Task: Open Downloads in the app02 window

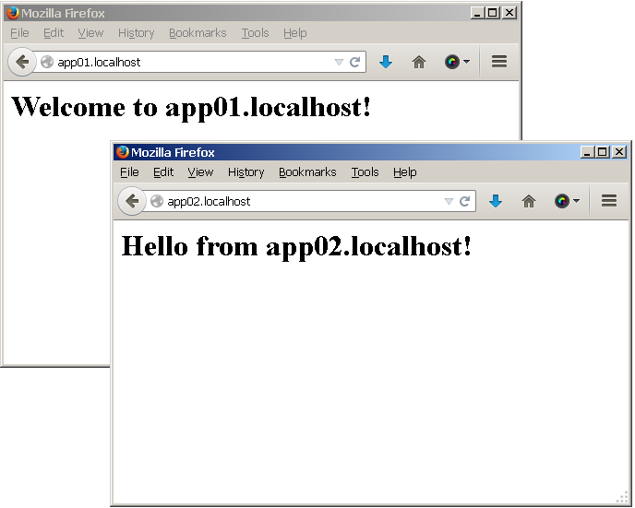Action: tap(496, 201)
